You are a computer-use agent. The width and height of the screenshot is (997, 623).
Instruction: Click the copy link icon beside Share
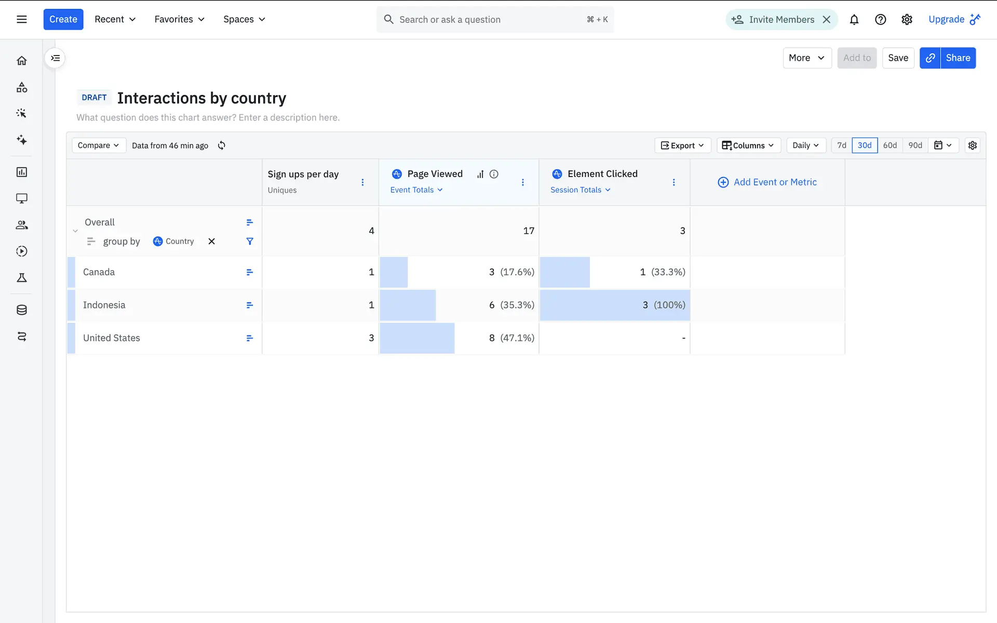930,58
